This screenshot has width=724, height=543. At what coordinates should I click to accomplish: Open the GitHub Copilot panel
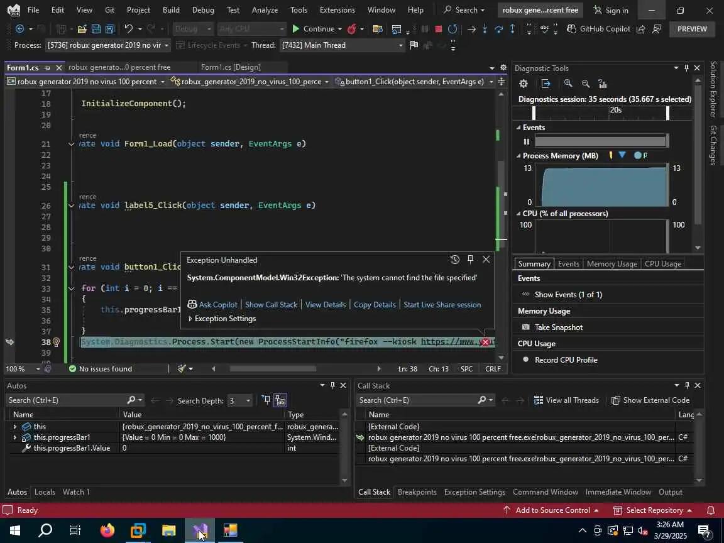tap(598, 29)
